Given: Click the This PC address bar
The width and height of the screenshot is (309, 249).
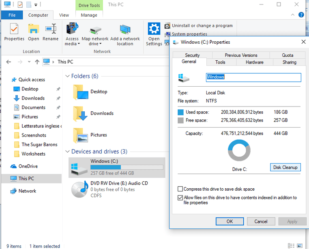Looking at the screenshot, I should tap(106, 62).
